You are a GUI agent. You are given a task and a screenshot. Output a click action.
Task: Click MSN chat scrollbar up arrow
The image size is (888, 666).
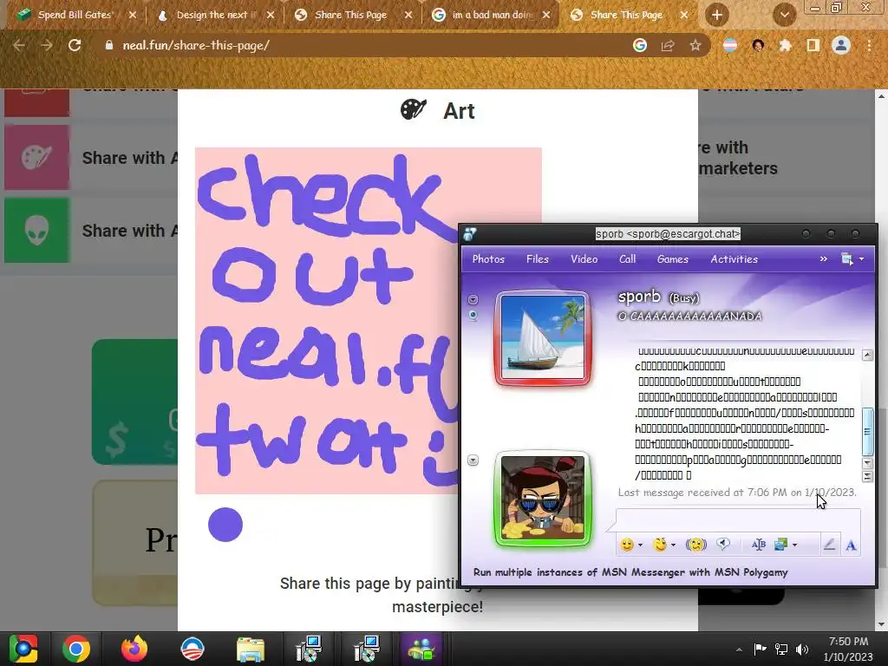coord(867,355)
